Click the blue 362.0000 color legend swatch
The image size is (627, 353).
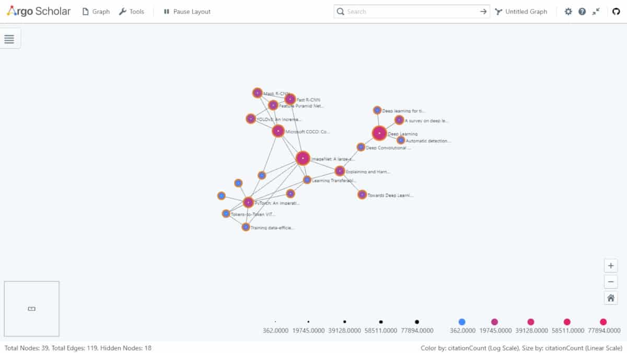click(x=462, y=322)
